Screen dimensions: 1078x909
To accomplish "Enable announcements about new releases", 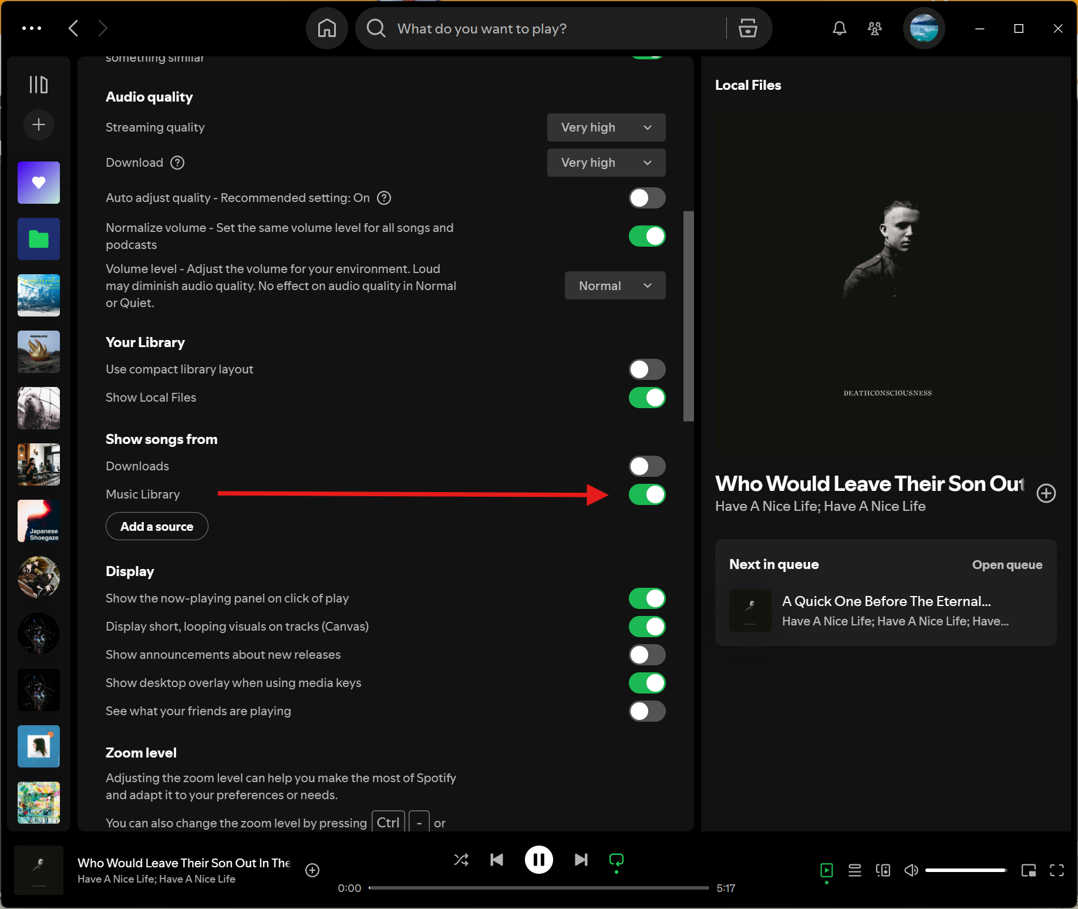I will point(647,655).
